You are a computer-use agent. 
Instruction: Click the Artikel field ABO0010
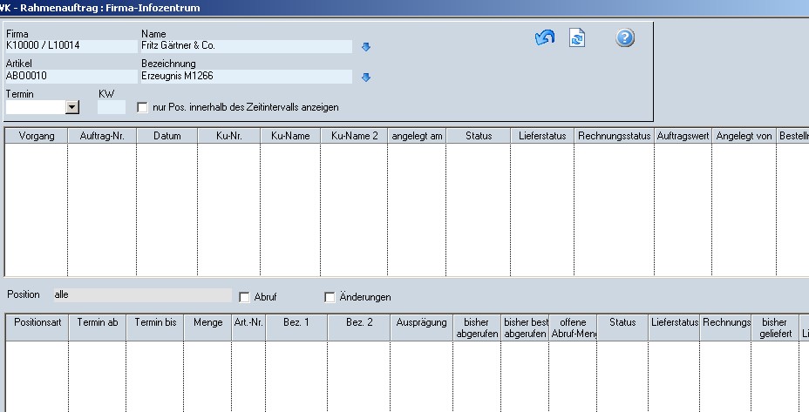coord(71,77)
